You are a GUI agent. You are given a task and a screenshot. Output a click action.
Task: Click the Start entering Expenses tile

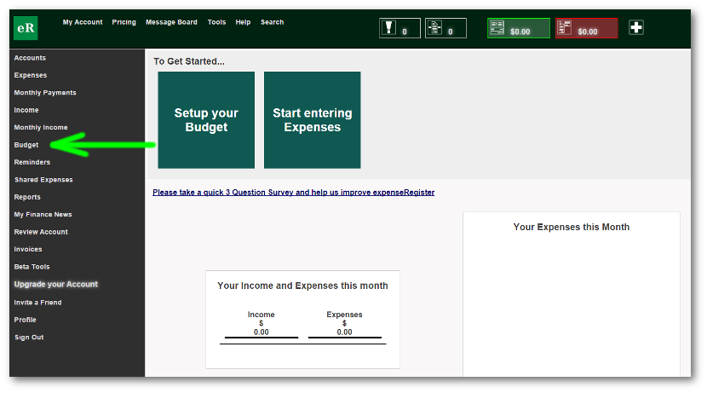point(312,120)
